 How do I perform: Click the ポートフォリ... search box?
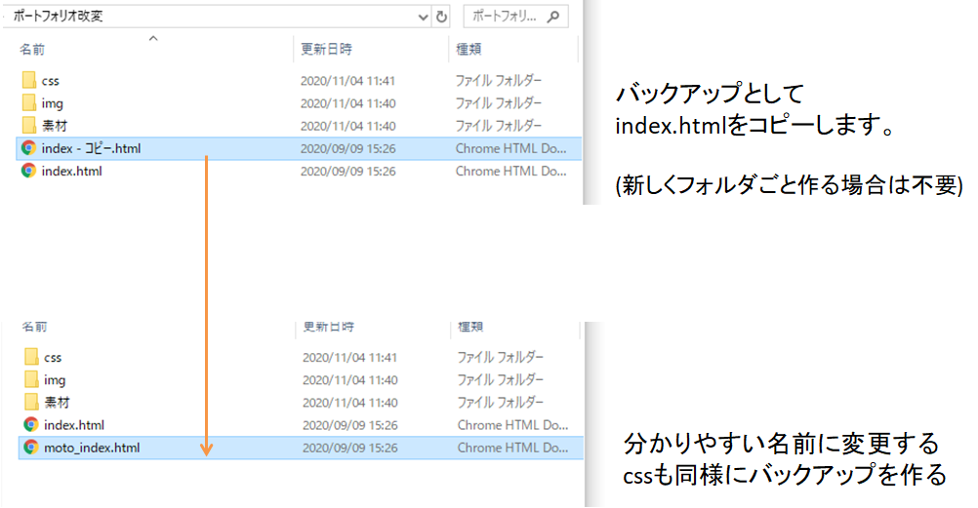(x=515, y=17)
